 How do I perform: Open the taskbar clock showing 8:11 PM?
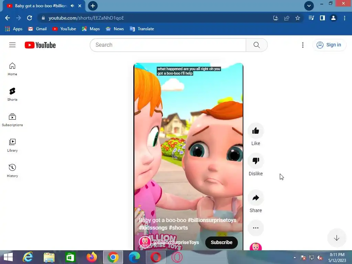(x=337, y=257)
